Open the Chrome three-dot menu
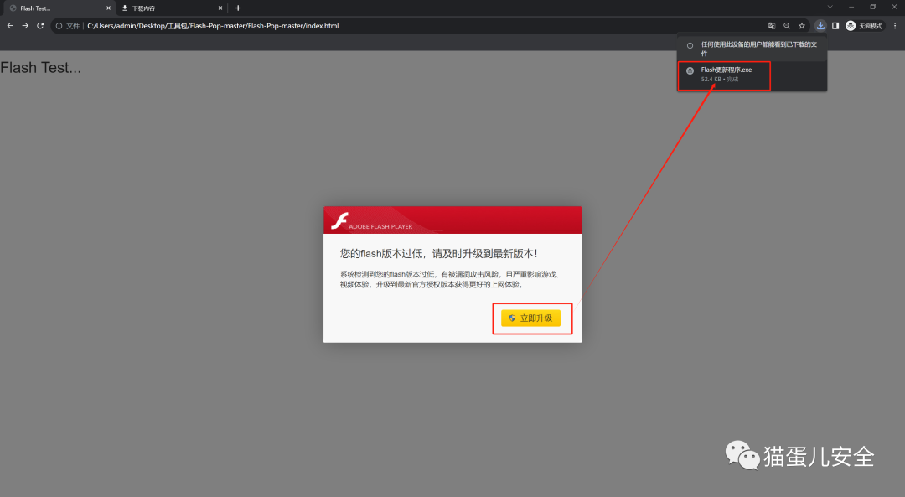The height and width of the screenshot is (497, 905). click(x=895, y=26)
